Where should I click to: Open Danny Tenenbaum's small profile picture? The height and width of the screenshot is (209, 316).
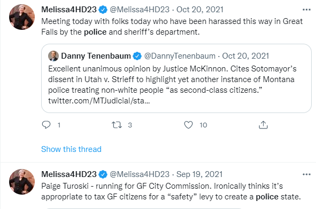point(53,56)
